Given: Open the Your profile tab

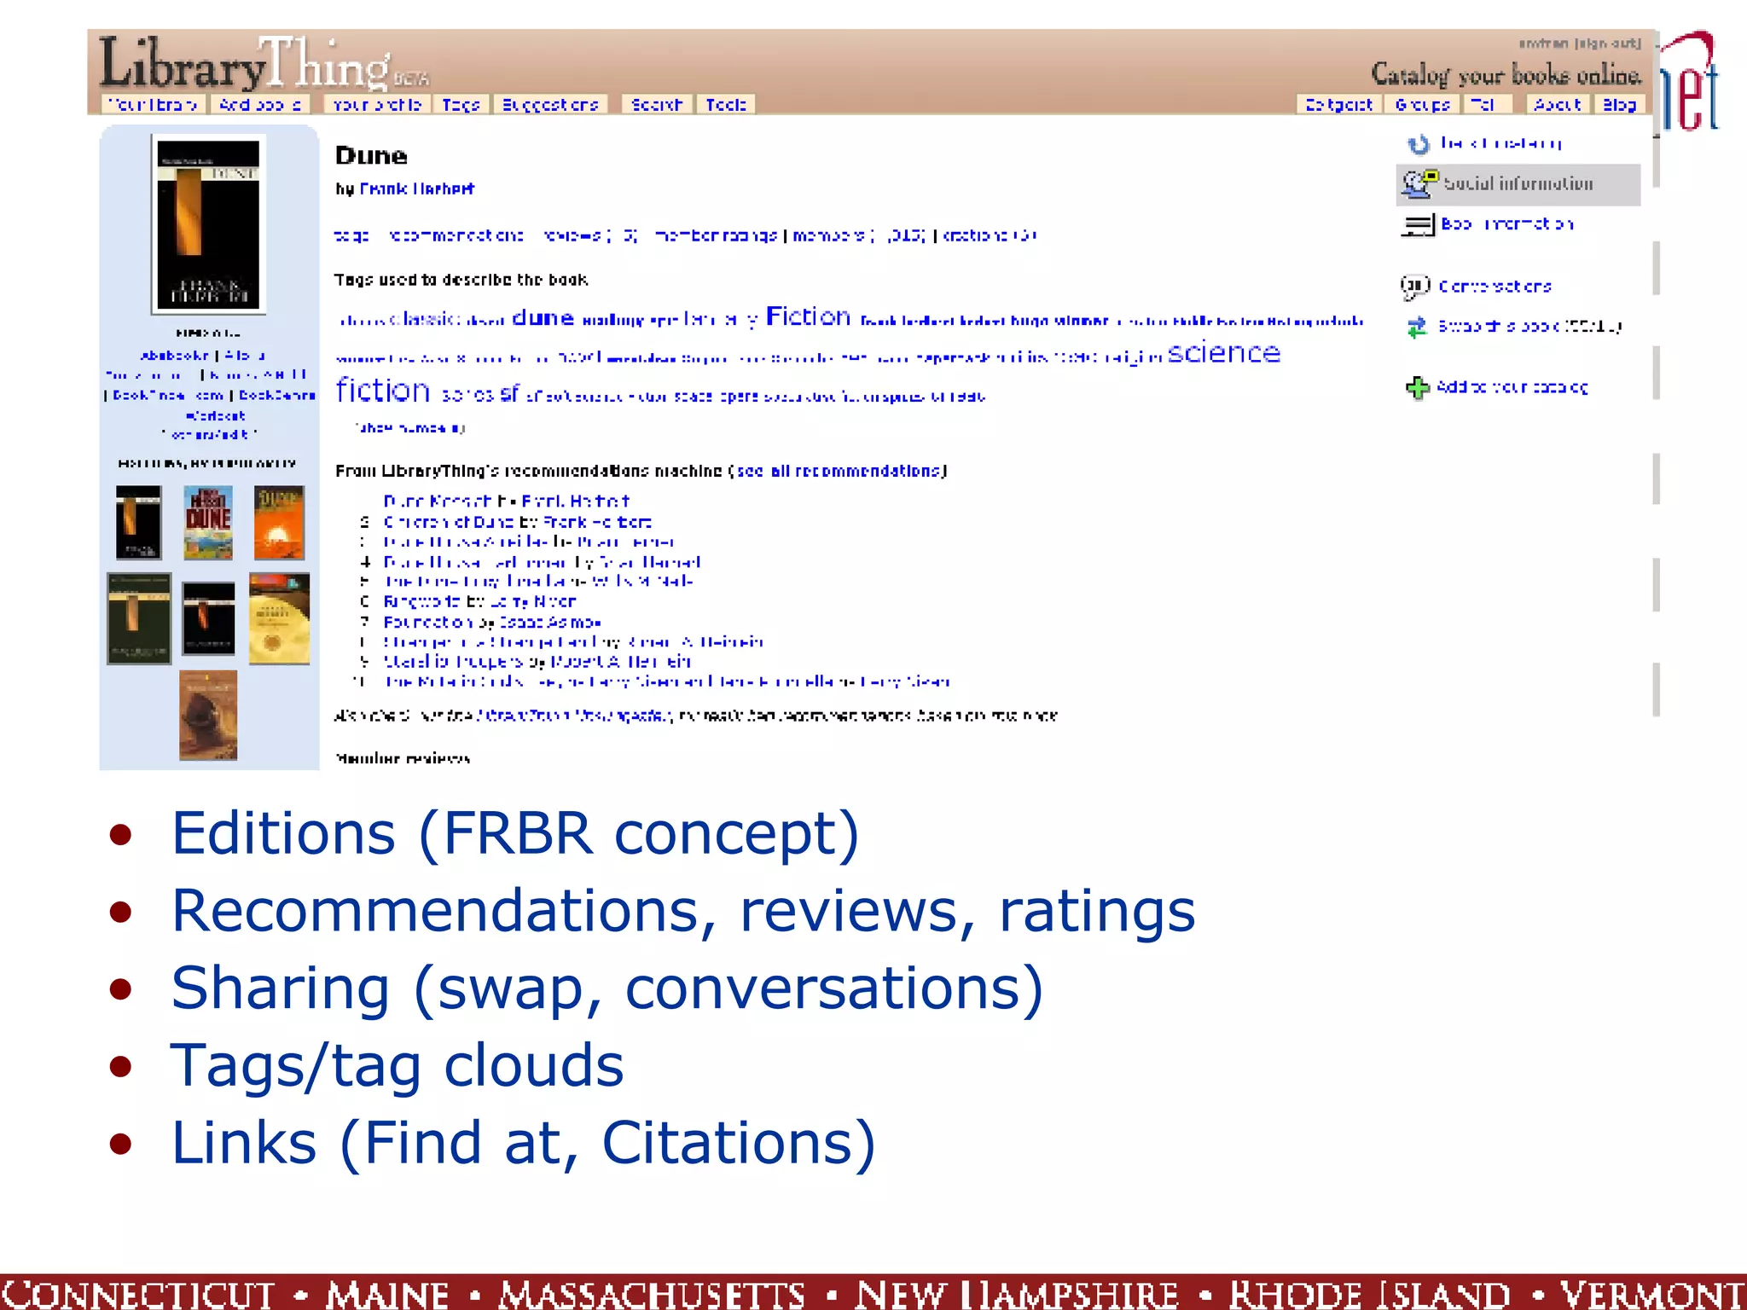Looking at the screenshot, I should point(377,104).
